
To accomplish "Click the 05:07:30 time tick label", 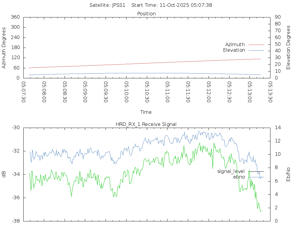I will click(x=24, y=92).
